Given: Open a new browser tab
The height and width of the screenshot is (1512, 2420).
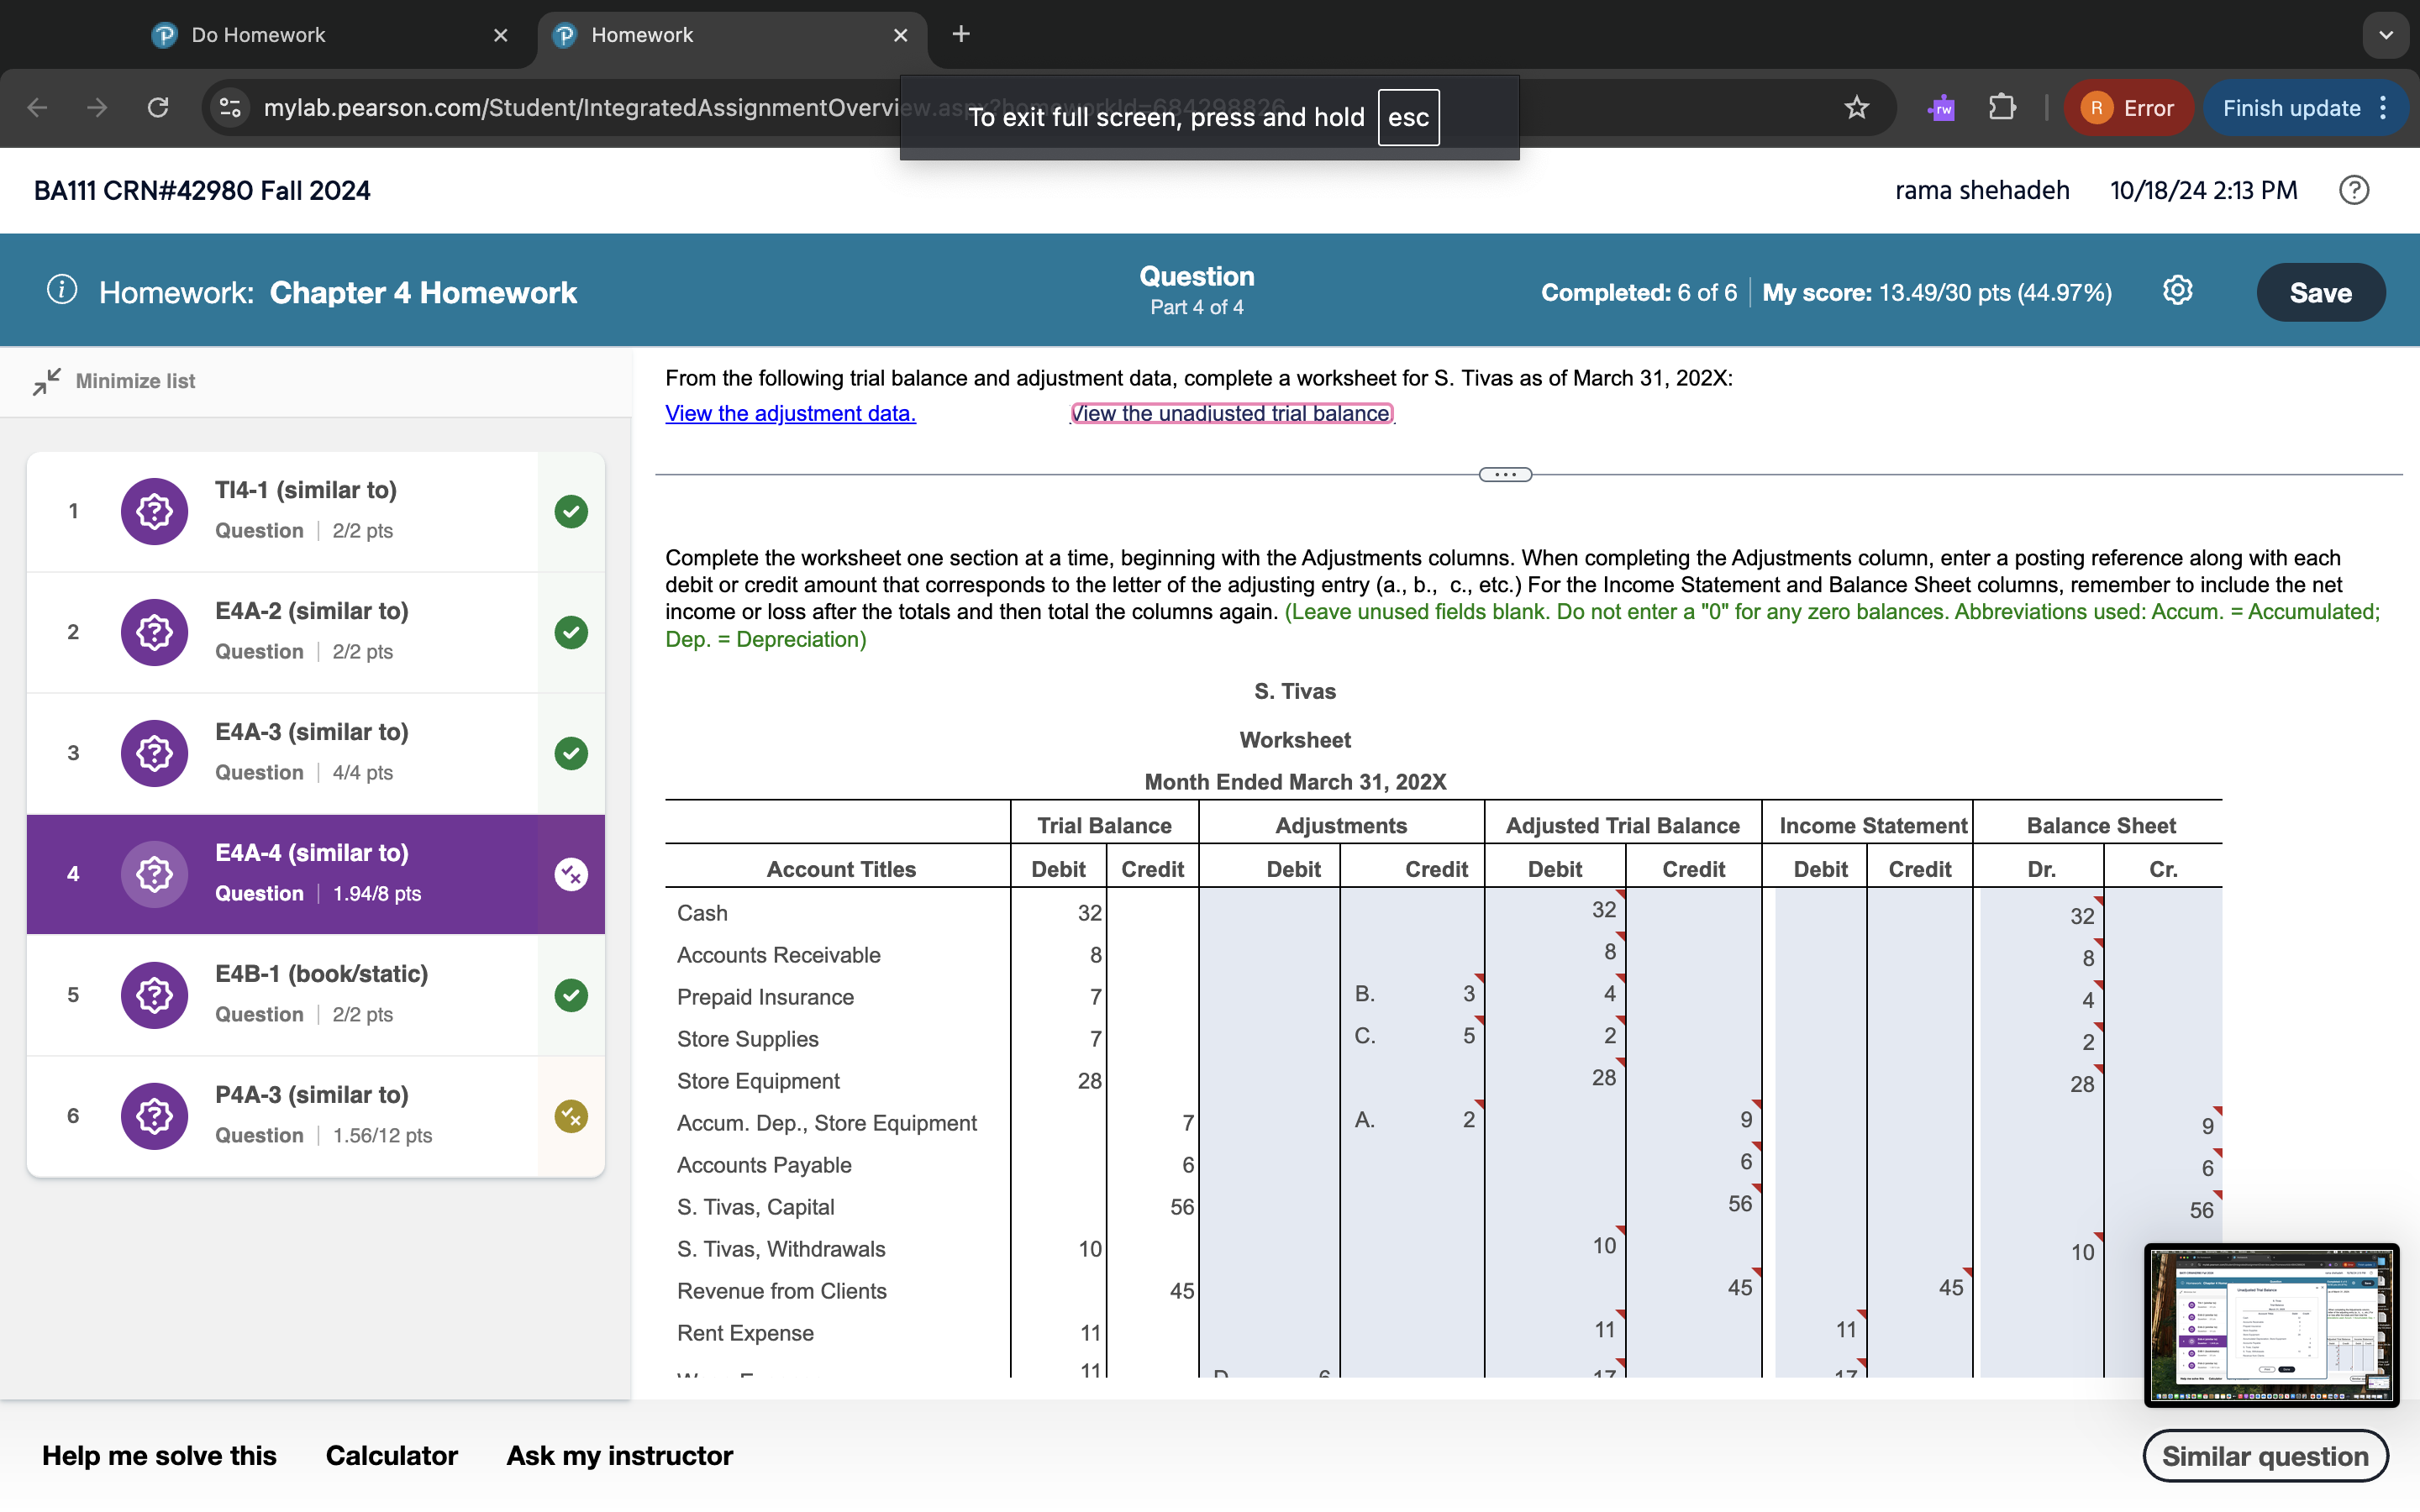Looking at the screenshot, I should 961,35.
